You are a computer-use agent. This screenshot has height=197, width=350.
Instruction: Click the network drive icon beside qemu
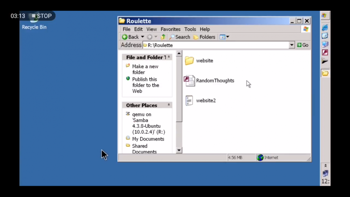[128, 114]
